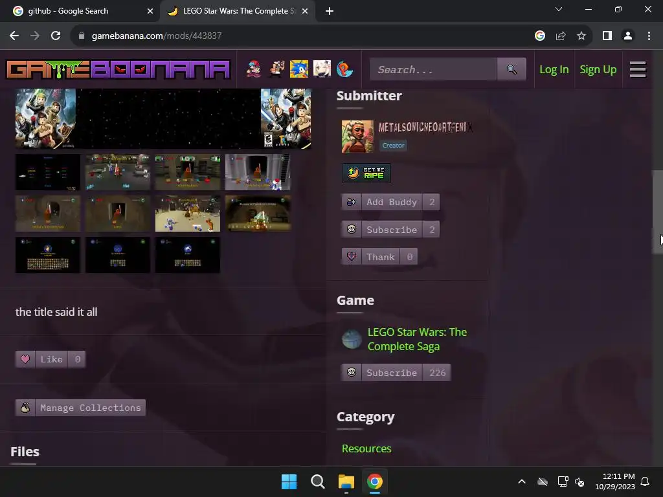Viewport: 663px width, 497px height.
Task: Click inside the Search... field
Action: (433, 69)
